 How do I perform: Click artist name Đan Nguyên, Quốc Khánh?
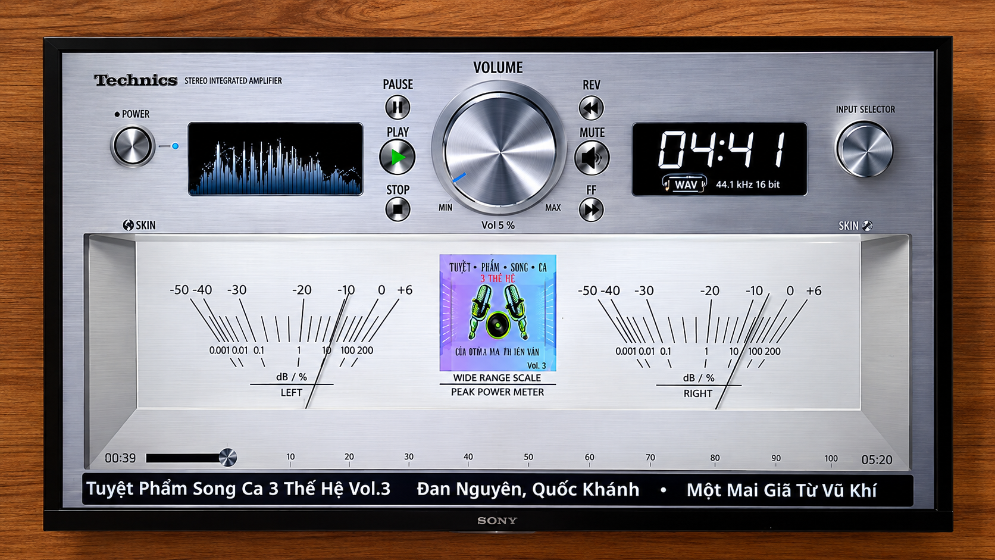pyautogui.click(x=528, y=489)
